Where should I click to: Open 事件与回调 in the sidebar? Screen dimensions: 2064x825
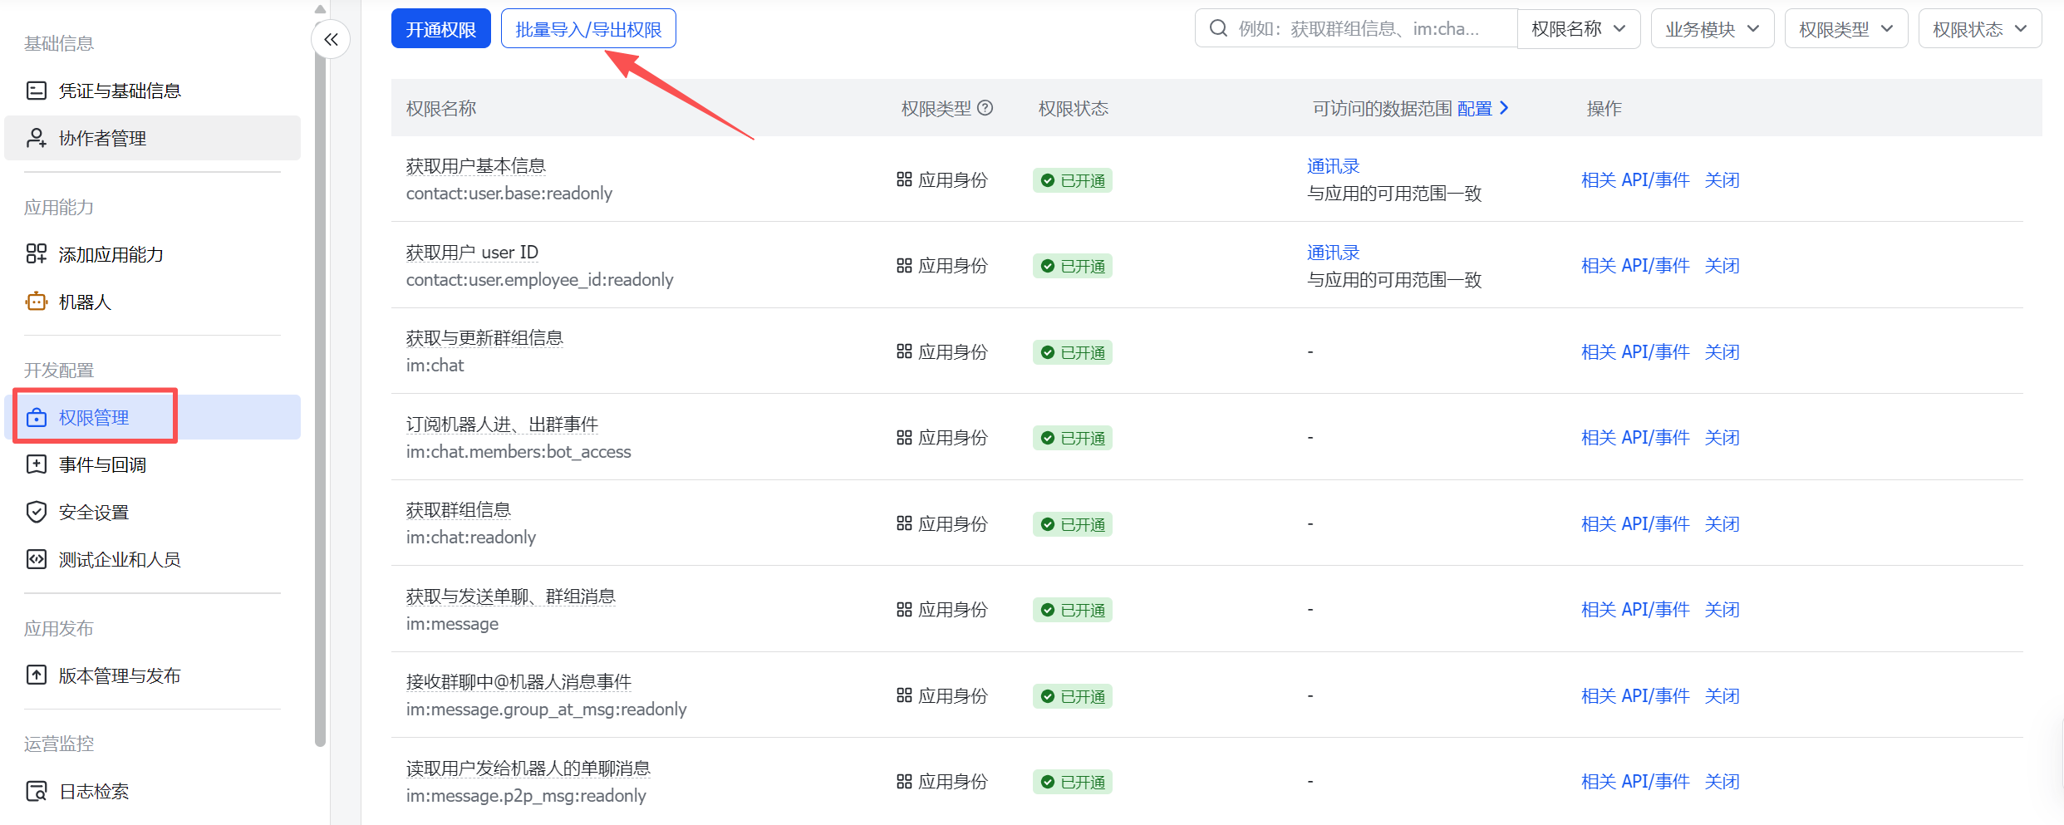(x=102, y=464)
